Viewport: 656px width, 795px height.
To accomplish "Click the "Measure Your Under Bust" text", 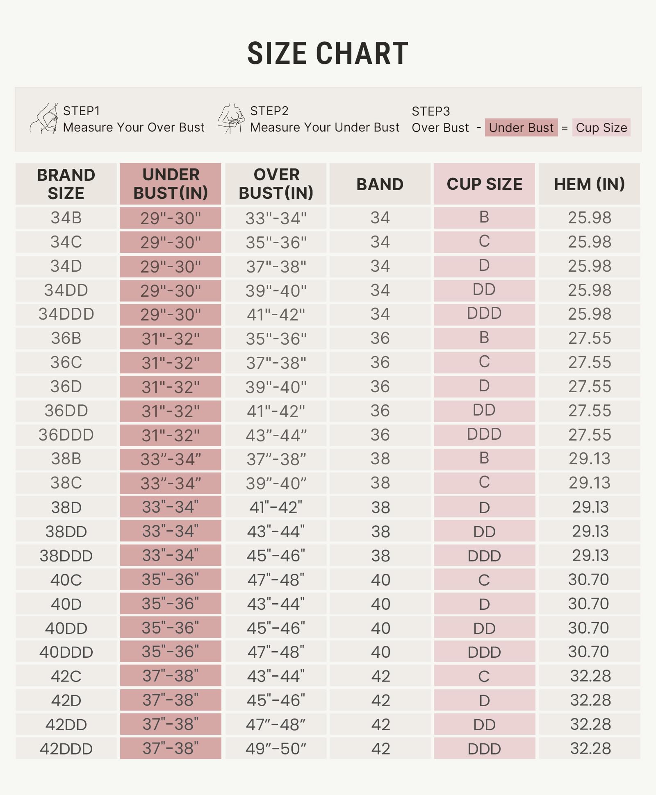I will (325, 127).
